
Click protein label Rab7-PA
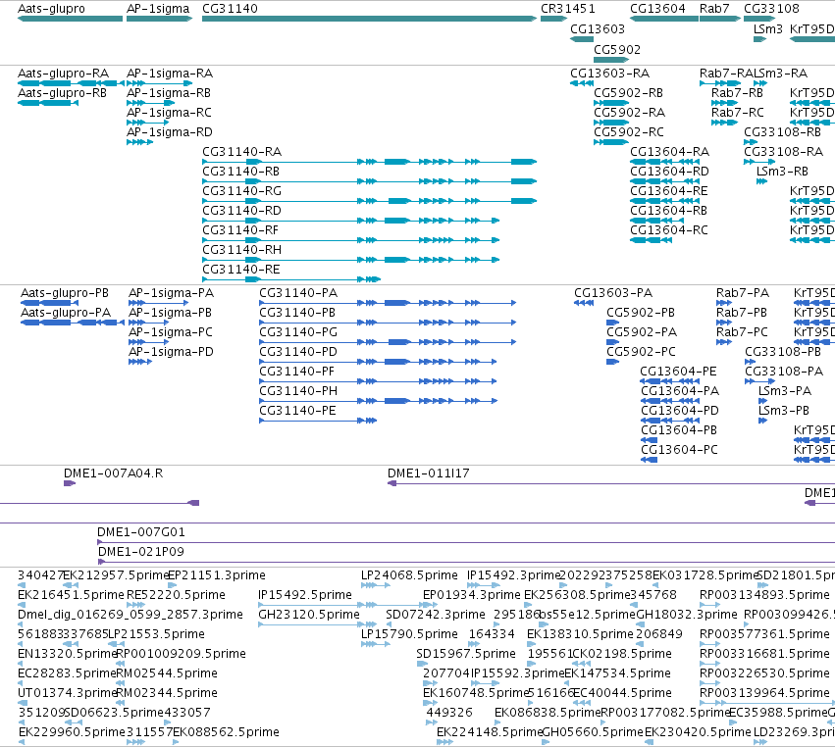pos(743,293)
